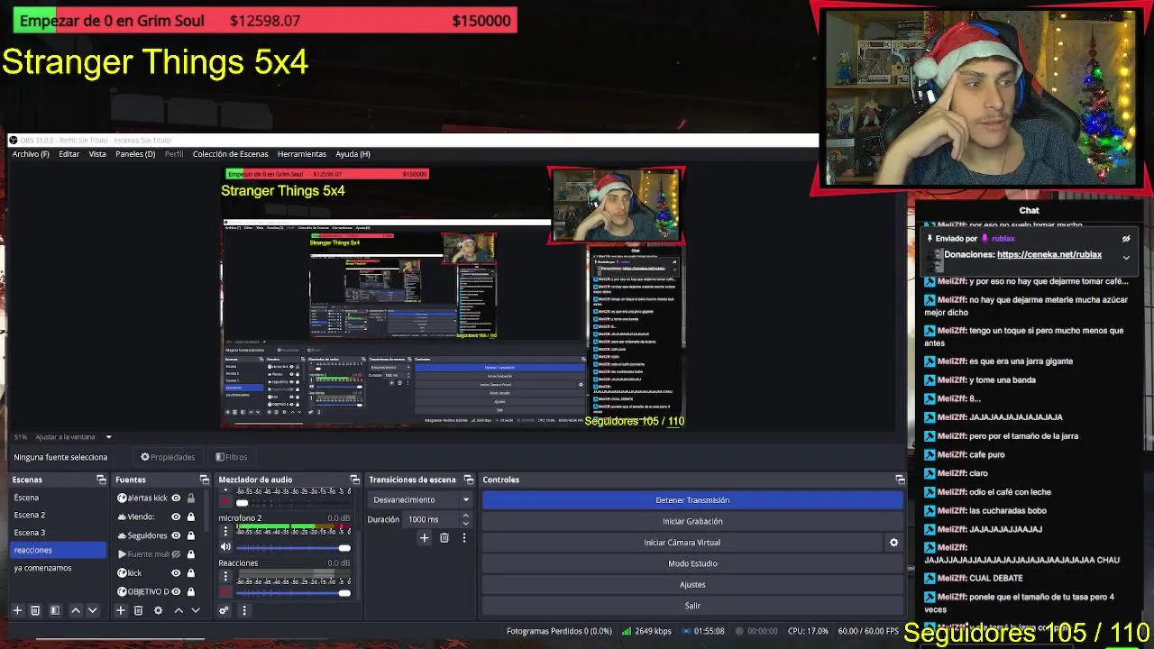Pop out Transiciones de escena dock

[468, 480]
